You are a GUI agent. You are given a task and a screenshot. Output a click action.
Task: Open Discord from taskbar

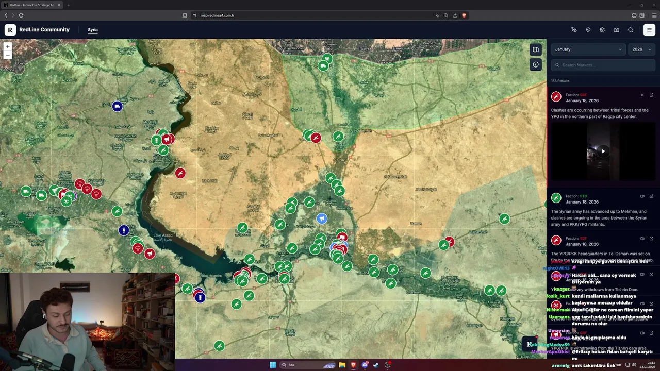point(365,365)
